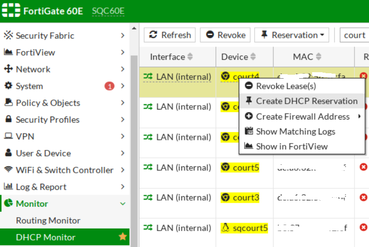Click the FortiGate logo icon
Image resolution: width=369 pixels, height=247 pixels.
coord(11,10)
